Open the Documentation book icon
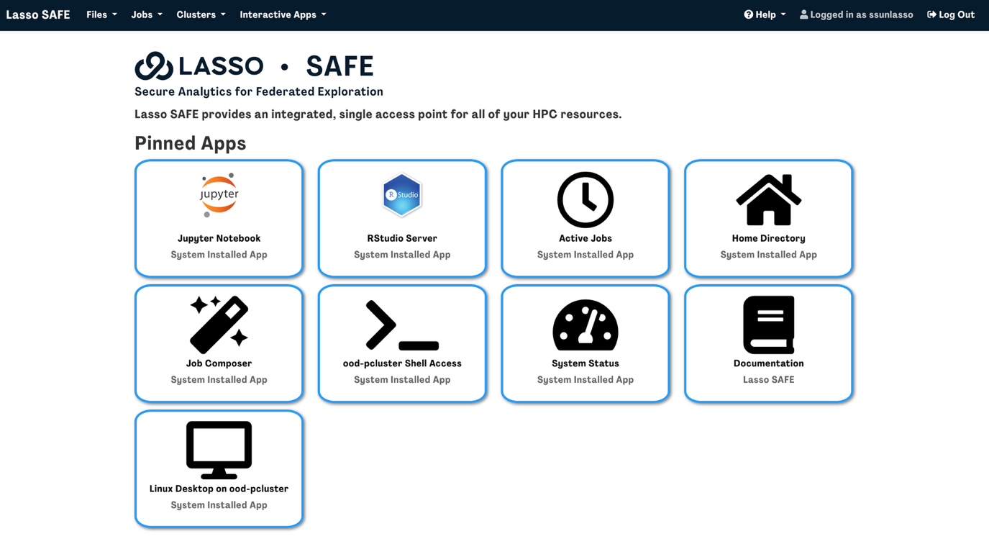The width and height of the screenshot is (989, 544). tap(768, 325)
